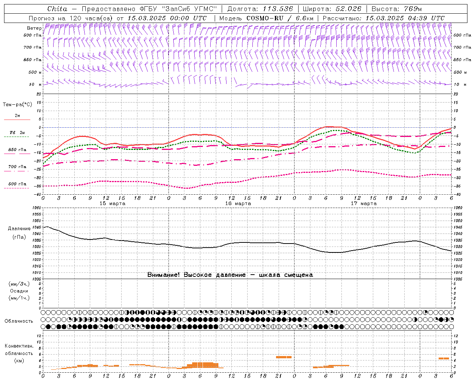This screenshot has width=473, height=379.
Task: Click the 850 гПа temperature legend line sample
Action: [17, 154]
